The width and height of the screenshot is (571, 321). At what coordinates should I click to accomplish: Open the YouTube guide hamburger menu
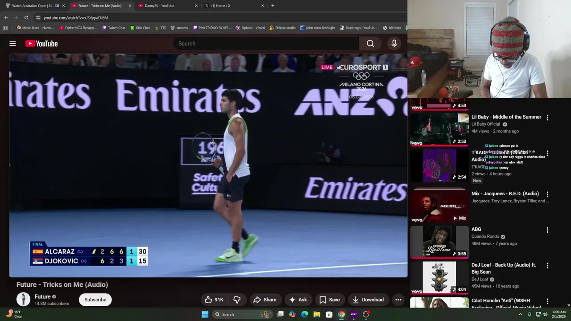coord(12,43)
